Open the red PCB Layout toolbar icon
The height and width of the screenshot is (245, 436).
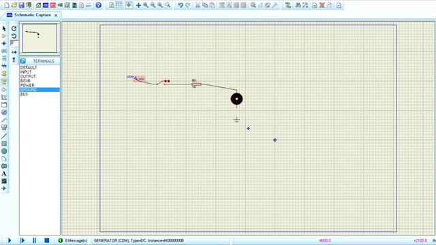point(52,5)
